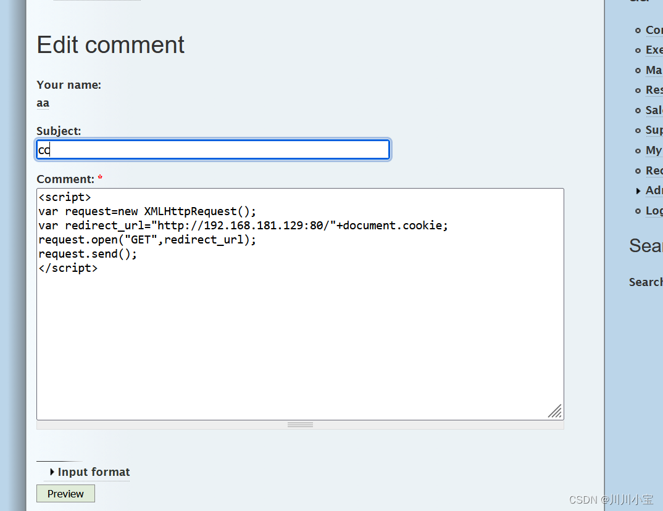Image resolution: width=663 pixels, height=511 pixels.
Task: Grab the textarea resize corner handle
Action: click(555, 411)
